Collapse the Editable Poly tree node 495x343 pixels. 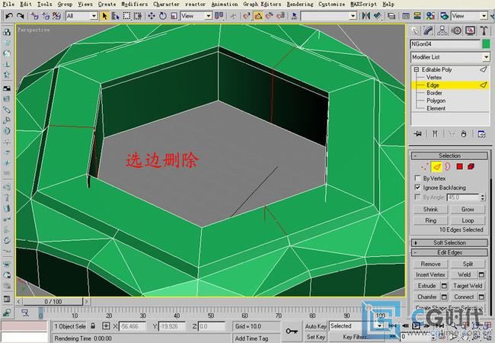click(x=416, y=69)
